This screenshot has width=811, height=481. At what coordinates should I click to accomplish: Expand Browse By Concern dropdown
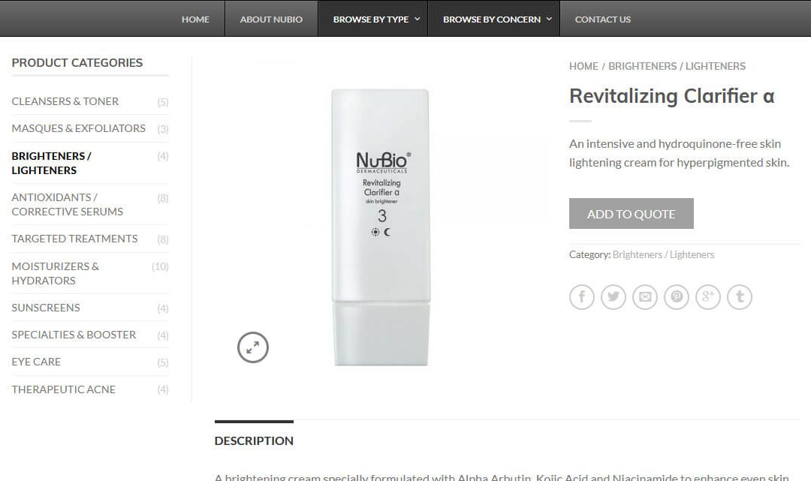tap(497, 19)
